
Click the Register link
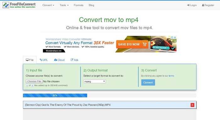point(208,5)
